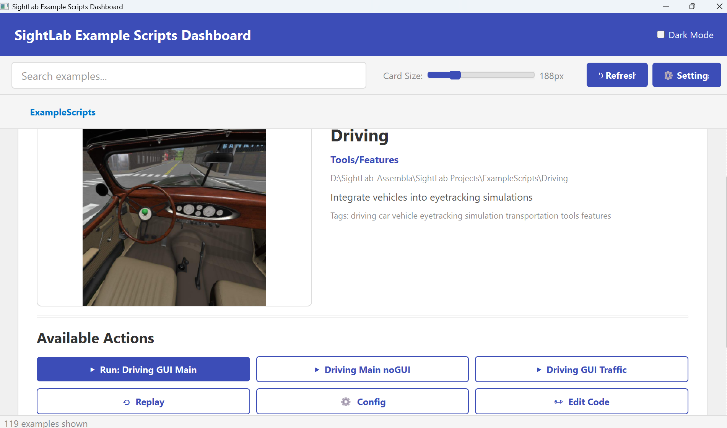The height and width of the screenshot is (428, 727).
Task: Click the Card Size slider handle
Action: point(455,75)
